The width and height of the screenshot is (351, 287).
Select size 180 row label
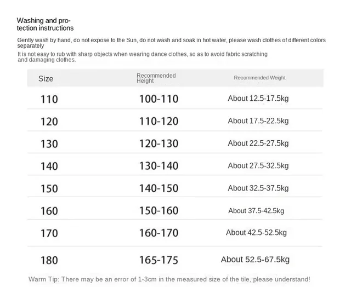[x=49, y=260]
